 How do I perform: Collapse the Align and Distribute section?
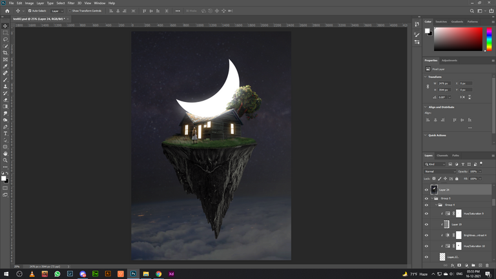pos(425,107)
